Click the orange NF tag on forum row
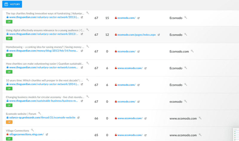The height and width of the screenshot is (141, 239). pyautogui.click(x=9, y=122)
